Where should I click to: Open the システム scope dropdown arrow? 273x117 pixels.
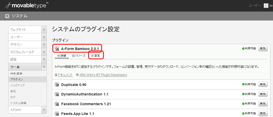tap(7, 16)
